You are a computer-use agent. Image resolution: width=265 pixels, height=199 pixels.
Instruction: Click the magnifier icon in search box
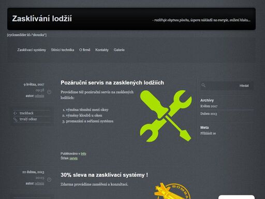(x=203, y=86)
